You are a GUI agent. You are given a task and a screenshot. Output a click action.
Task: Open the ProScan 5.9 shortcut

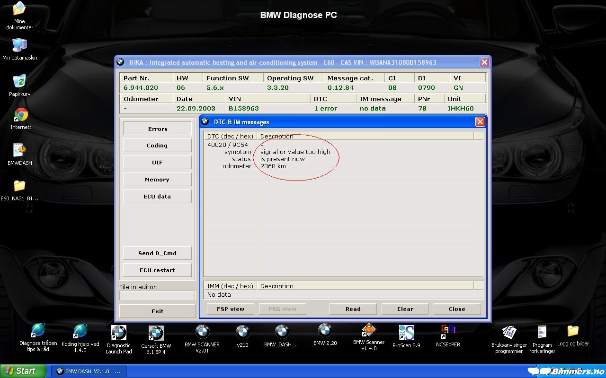(x=406, y=333)
